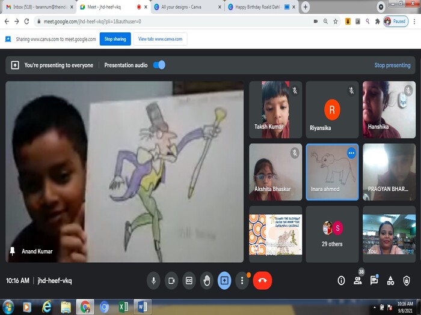Open File Explorer from taskbar
This screenshot has height=315, width=421.
pos(66,307)
